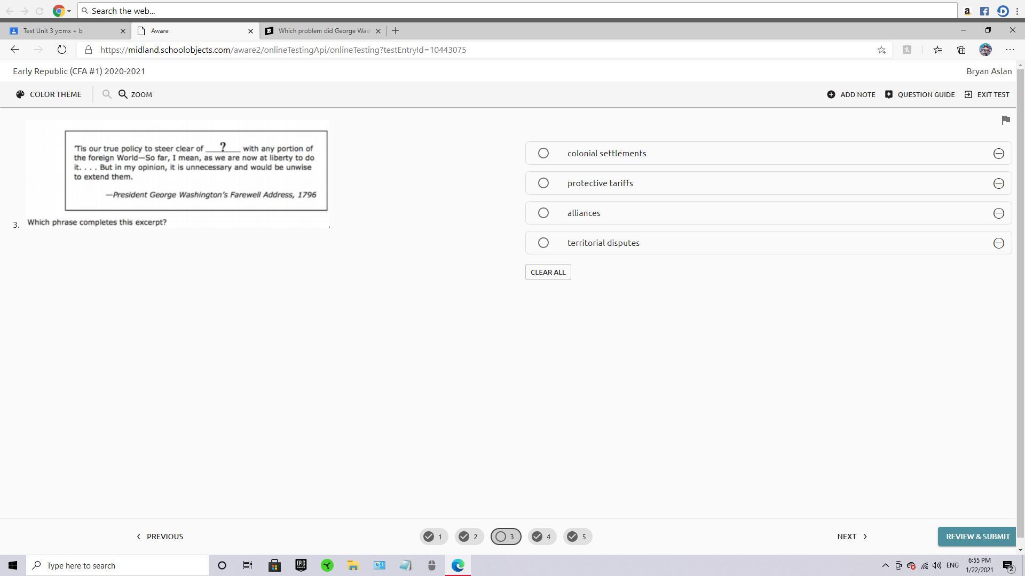Go back with the Previous chevron
This screenshot has width=1025, height=576.
pyautogui.click(x=139, y=537)
